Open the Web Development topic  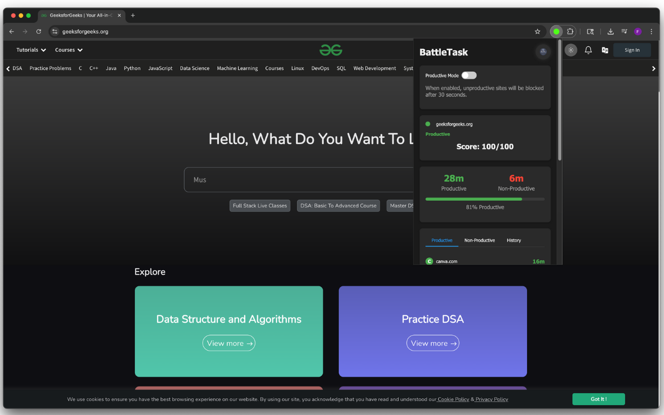tap(375, 68)
